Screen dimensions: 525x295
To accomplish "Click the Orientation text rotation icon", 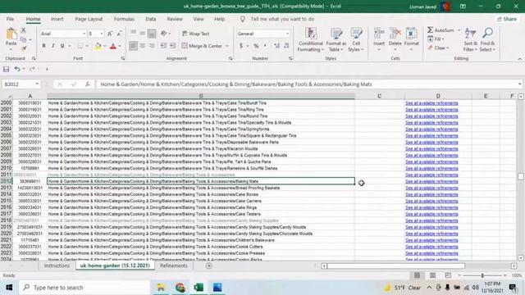I will 164,33.
